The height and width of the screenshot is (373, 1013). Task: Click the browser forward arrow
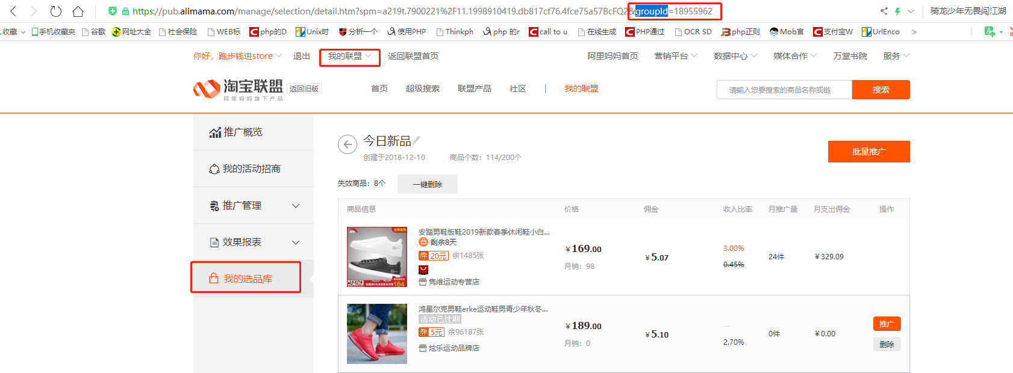point(34,11)
